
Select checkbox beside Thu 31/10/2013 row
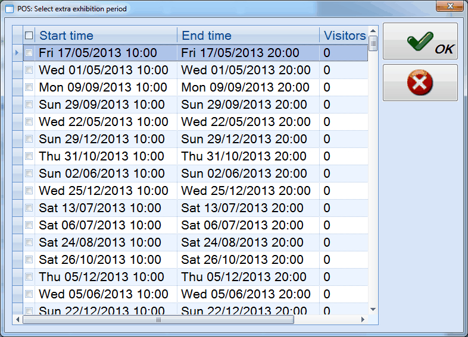point(29,156)
